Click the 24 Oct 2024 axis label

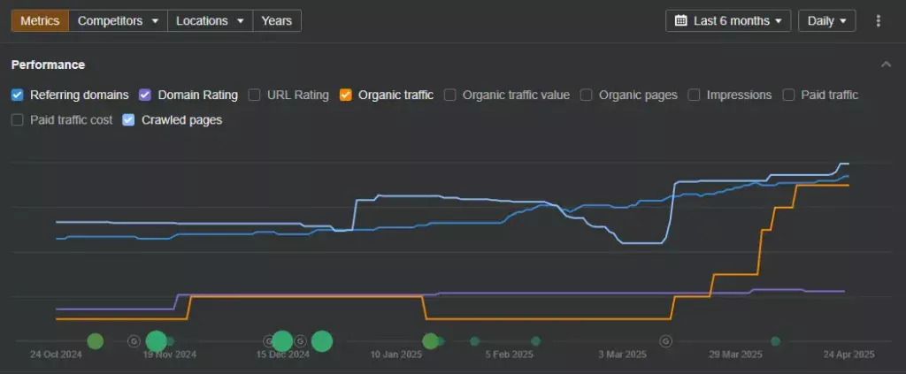pos(56,355)
